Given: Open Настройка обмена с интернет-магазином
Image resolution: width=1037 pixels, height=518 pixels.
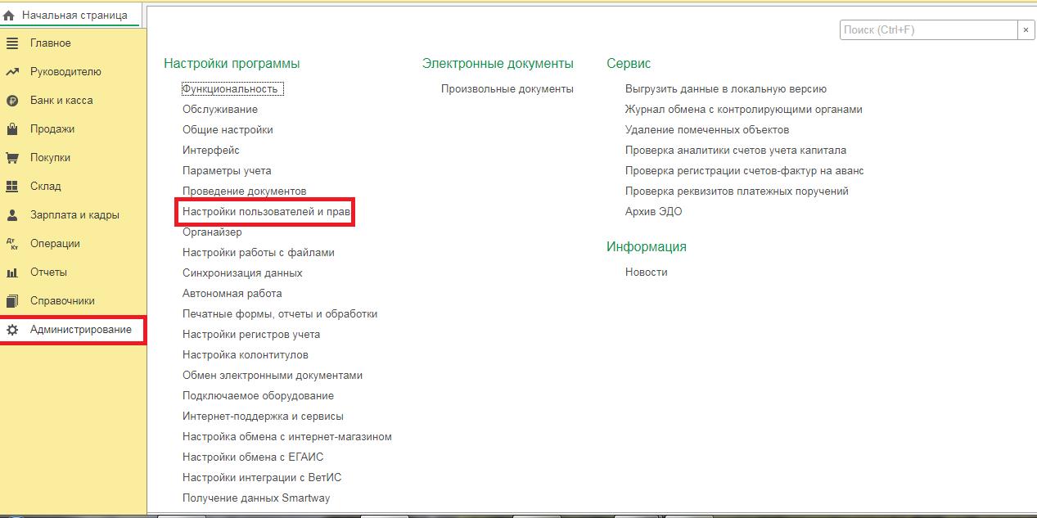Looking at the screenshot, I should click(287, 437).
